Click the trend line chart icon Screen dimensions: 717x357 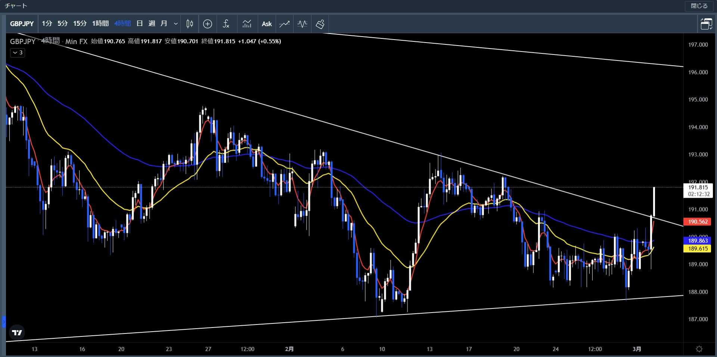[x=285, y=24]
